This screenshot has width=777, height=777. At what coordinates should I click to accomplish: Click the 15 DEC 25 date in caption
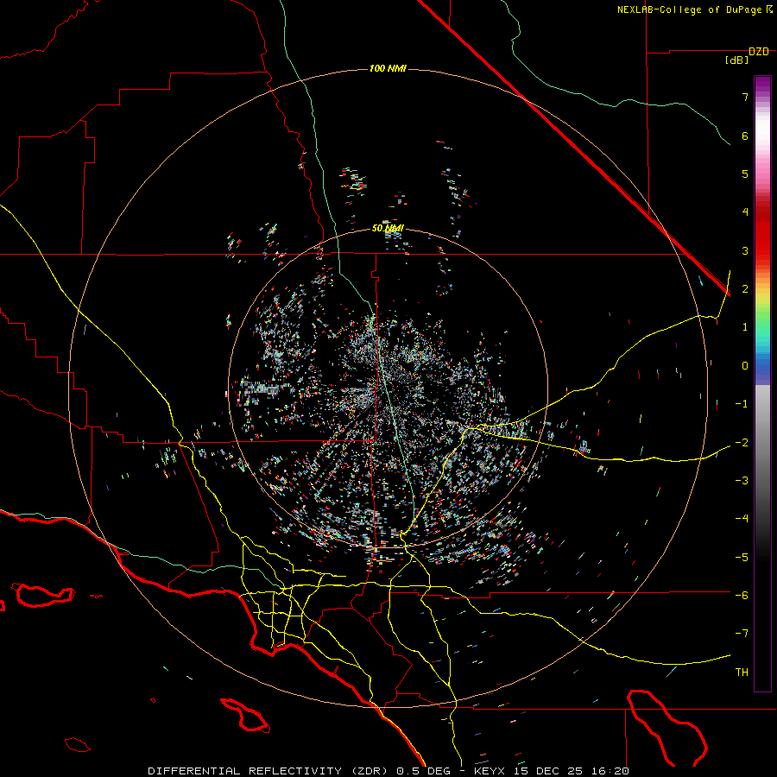pos(550,770)
